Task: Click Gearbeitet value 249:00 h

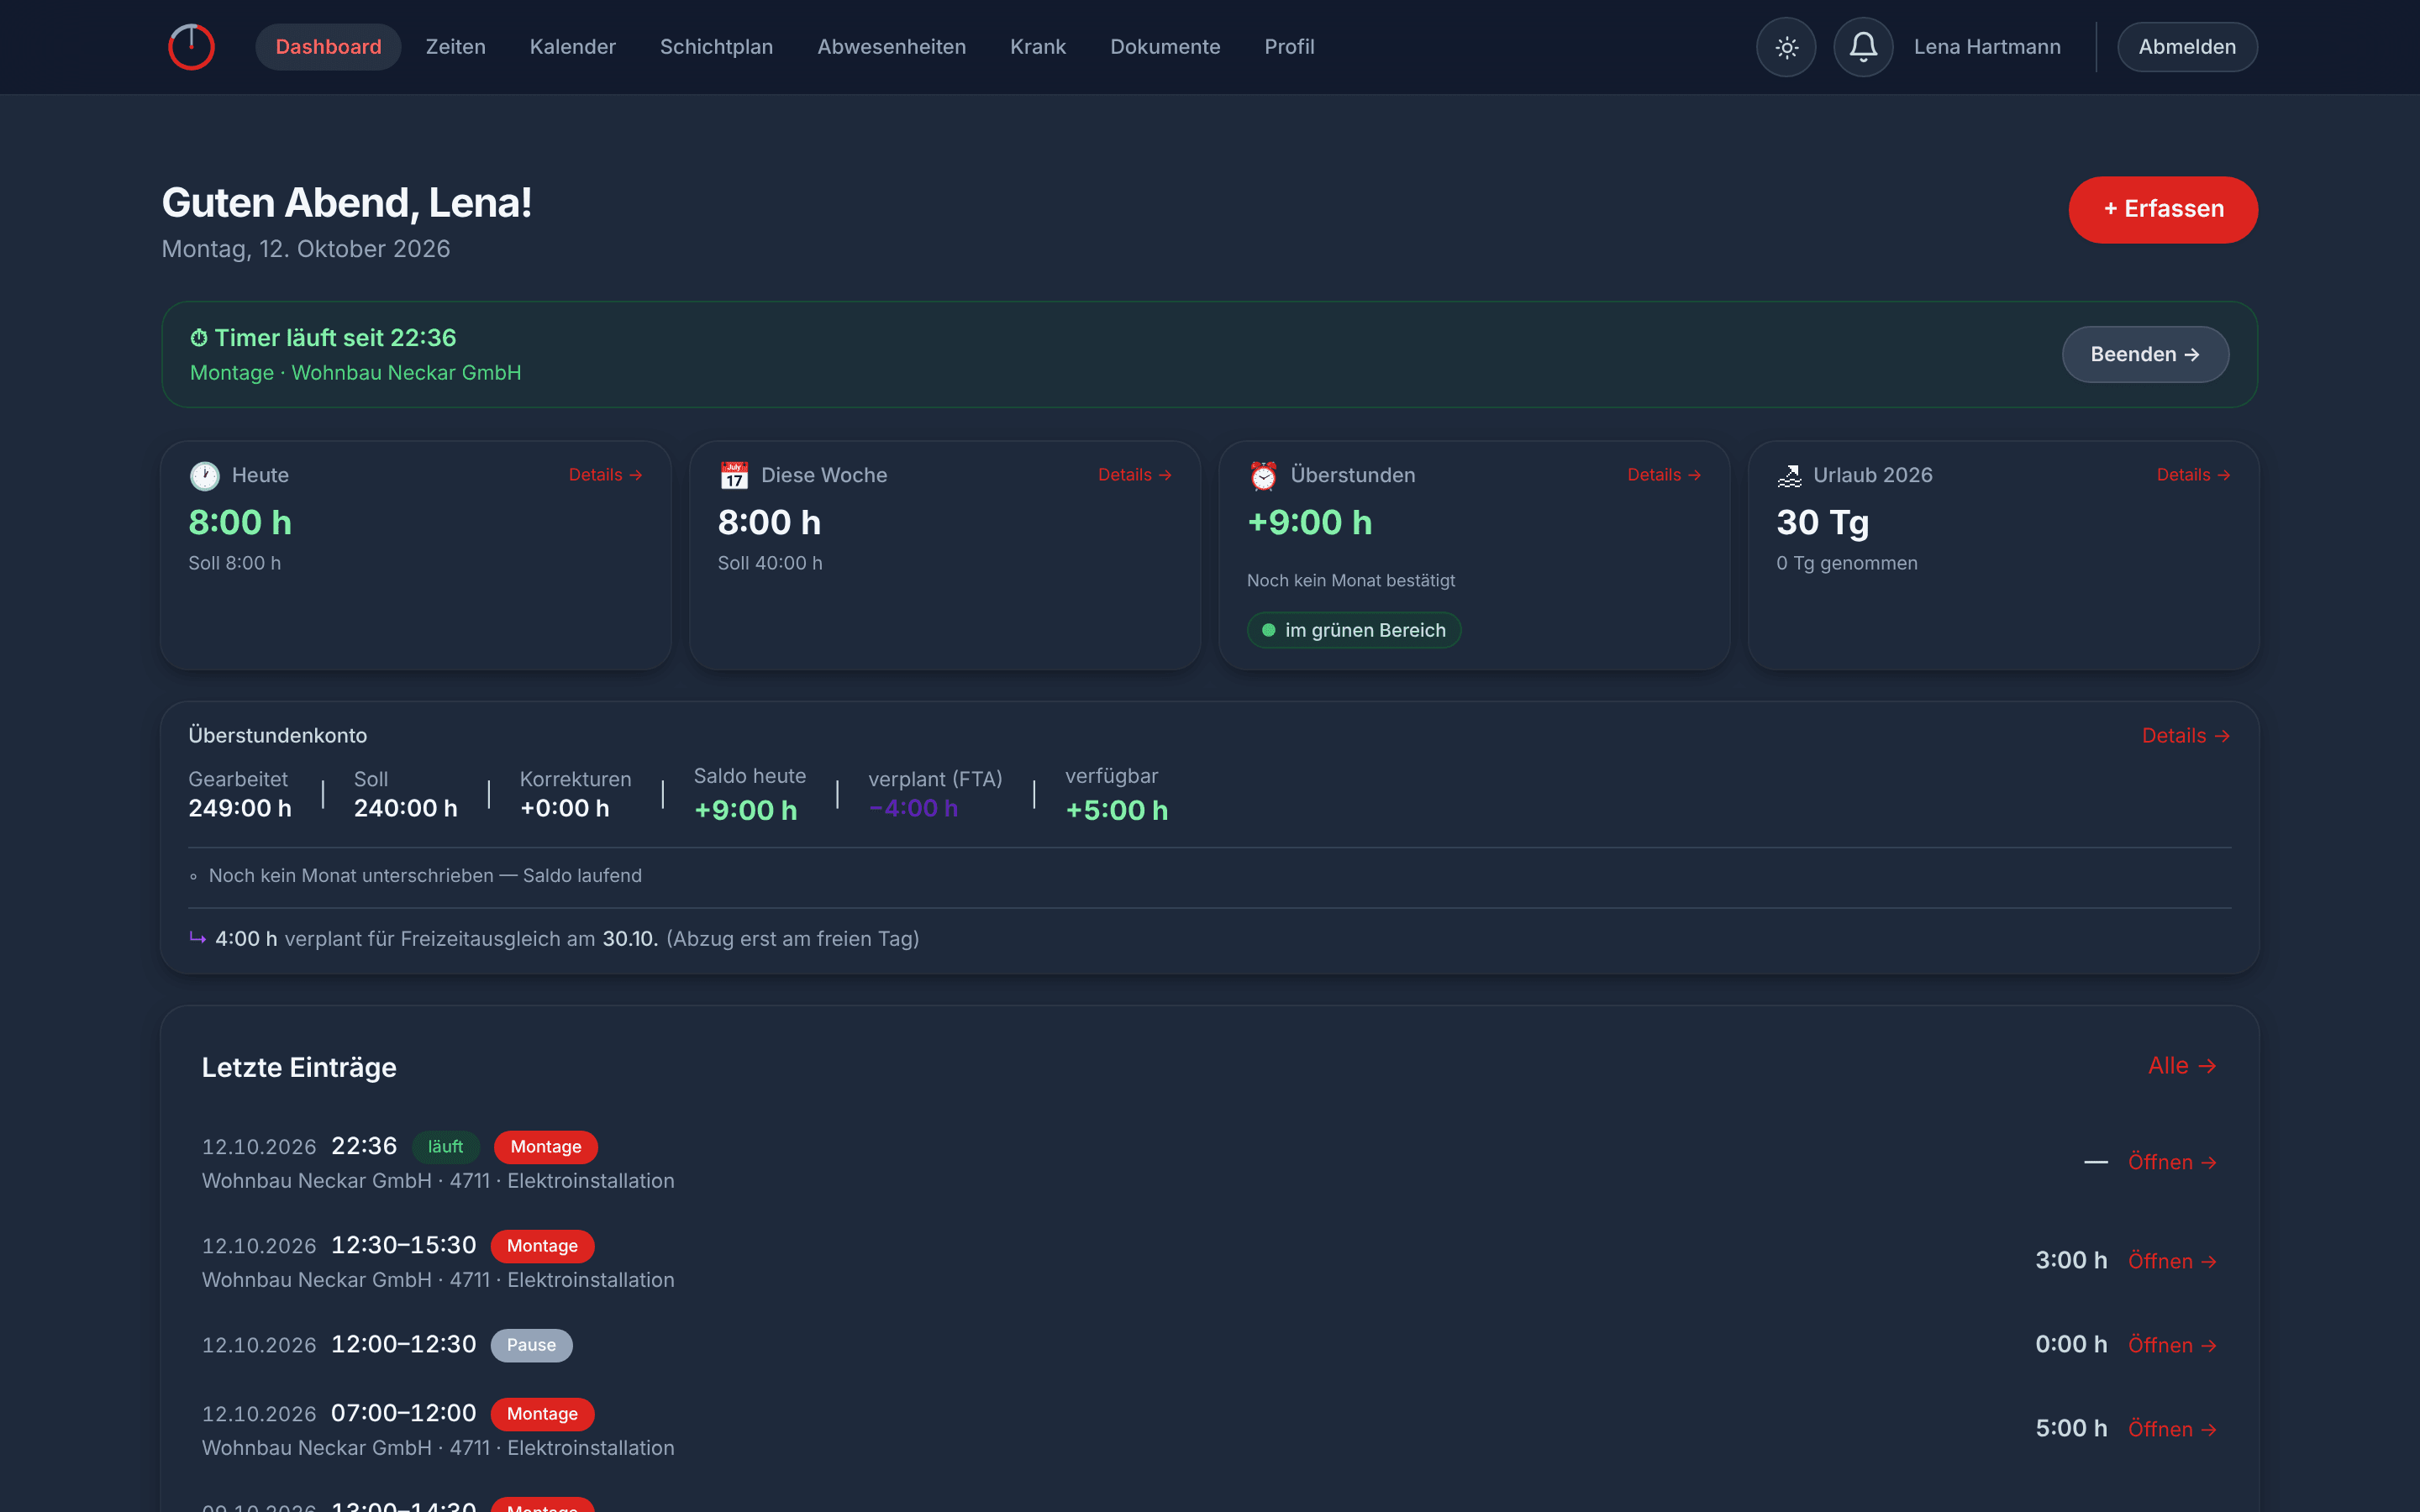Action: (240, 808)
